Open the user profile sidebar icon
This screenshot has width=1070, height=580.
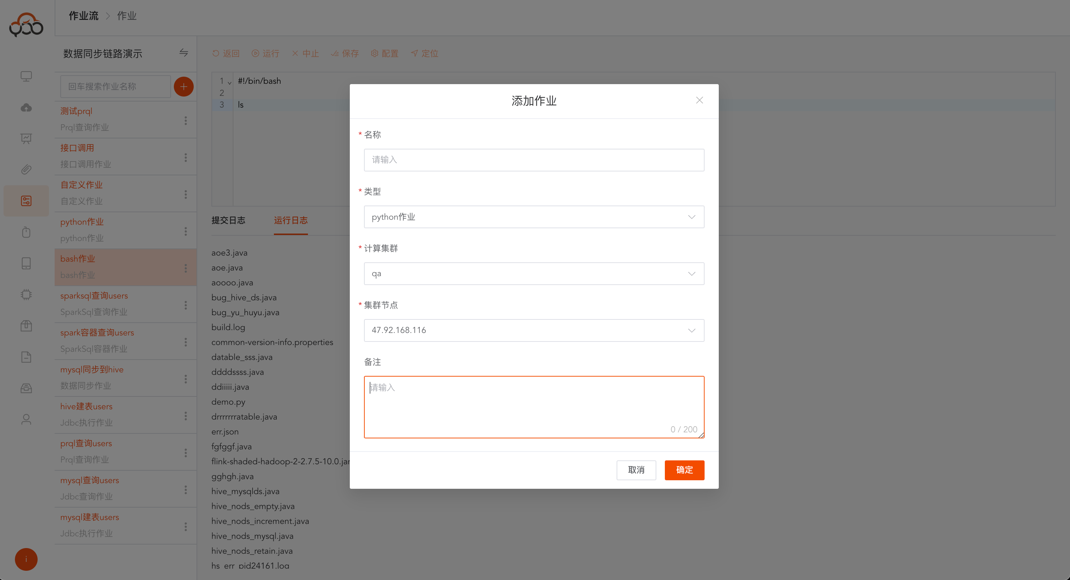(x=26, y=419)
